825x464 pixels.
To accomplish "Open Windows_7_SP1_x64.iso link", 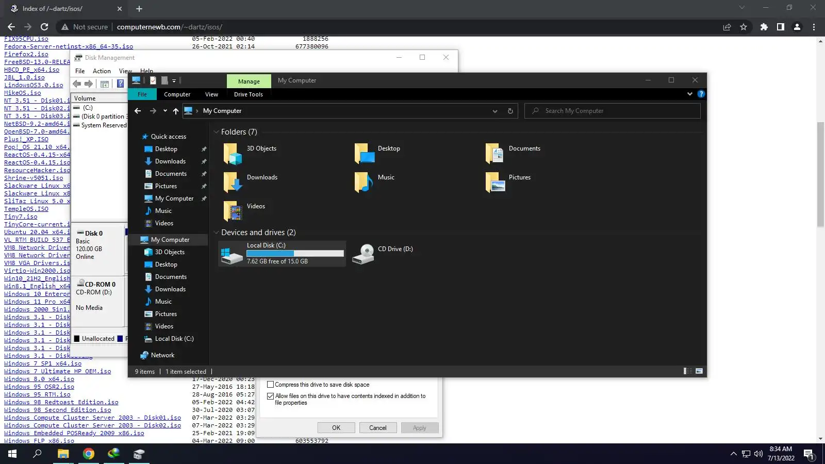I will 43,363.
